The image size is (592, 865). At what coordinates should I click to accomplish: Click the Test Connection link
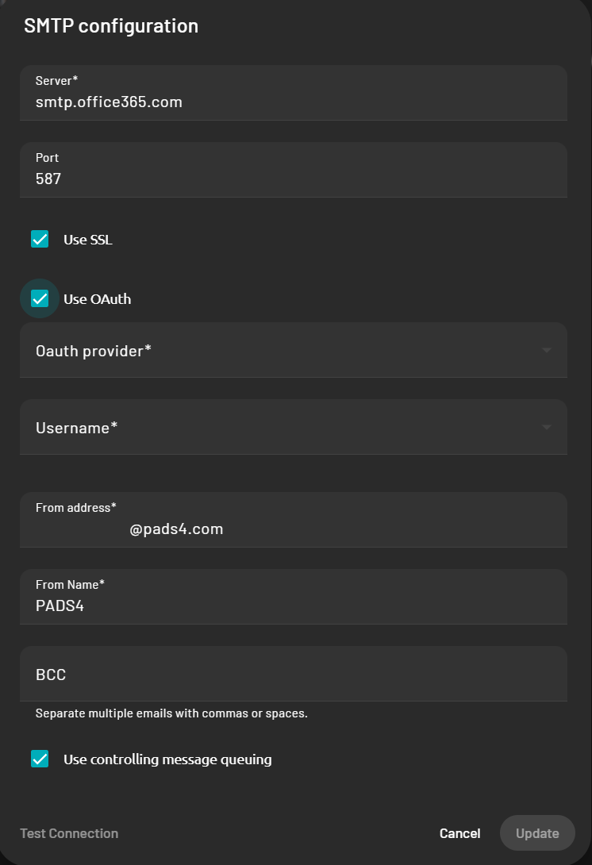tap(68, 833)
